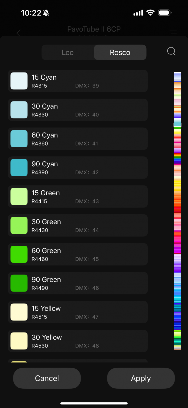This screenshot has height=408, width=188.
Task: Open the gel search magnifier icon
Action: [171, 51]
